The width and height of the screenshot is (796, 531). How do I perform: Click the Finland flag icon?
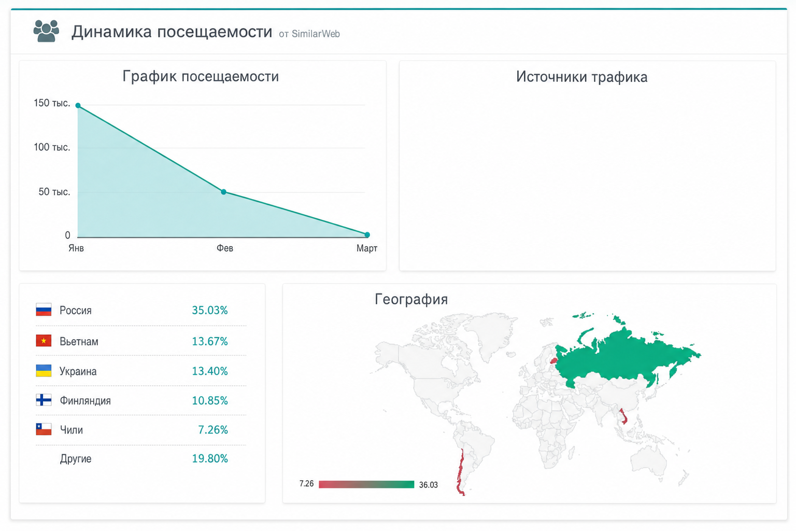44,400
